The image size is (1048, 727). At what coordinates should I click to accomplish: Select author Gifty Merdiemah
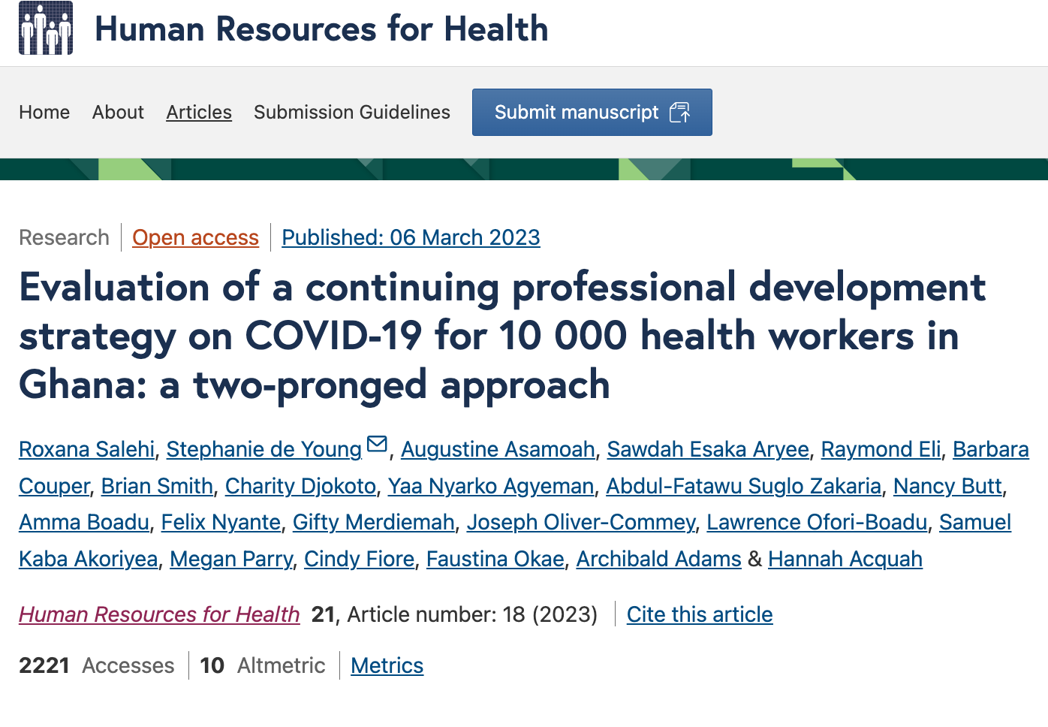point(374,522)
